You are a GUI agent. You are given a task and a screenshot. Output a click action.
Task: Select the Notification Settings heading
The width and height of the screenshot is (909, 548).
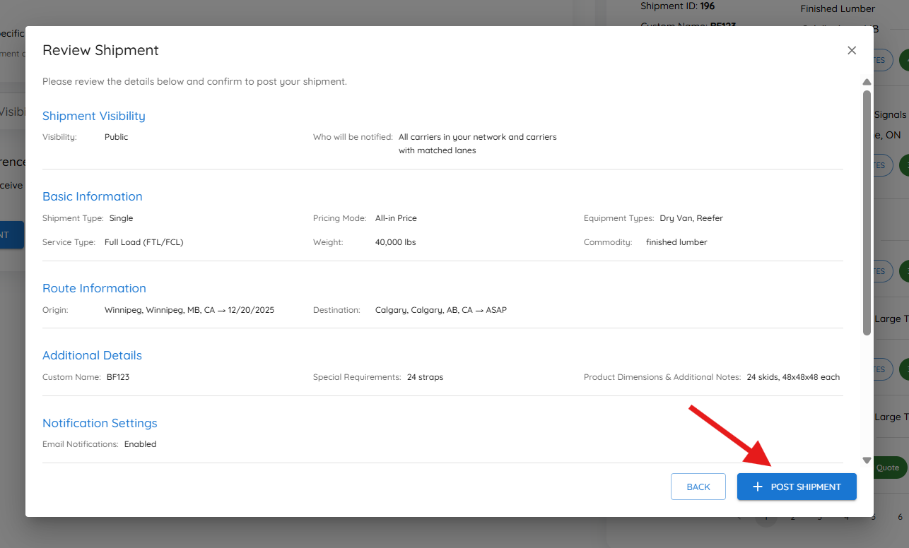[x=100, y=423]
